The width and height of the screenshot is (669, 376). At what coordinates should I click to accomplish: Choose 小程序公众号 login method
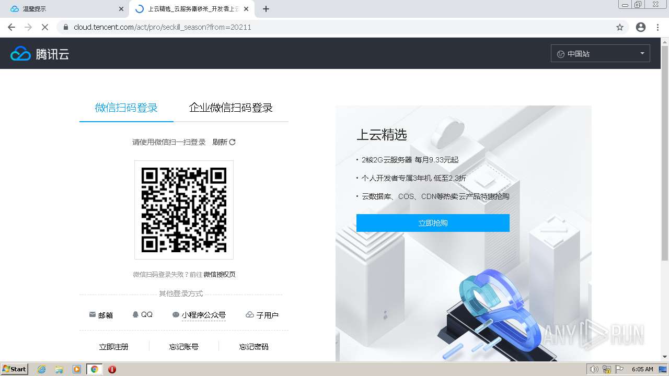(x=199, y=315)
